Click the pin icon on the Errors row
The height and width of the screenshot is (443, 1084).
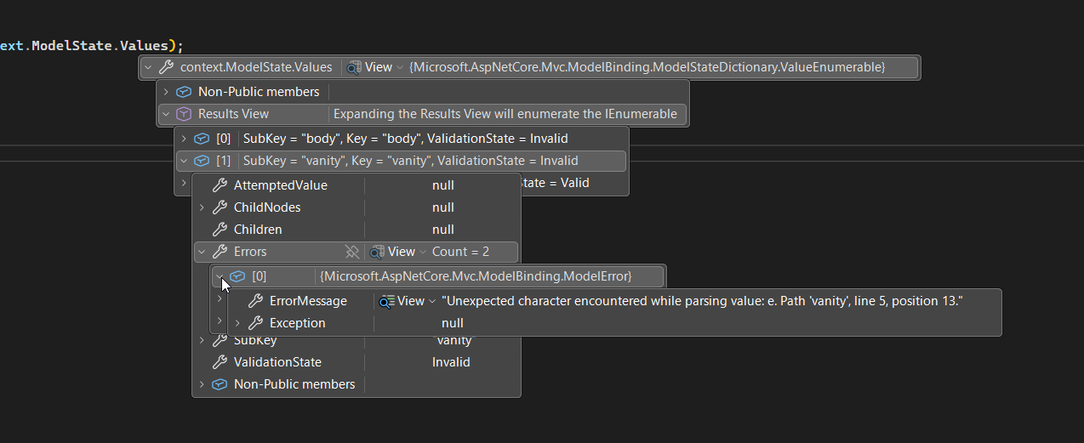tap(352, 252)
